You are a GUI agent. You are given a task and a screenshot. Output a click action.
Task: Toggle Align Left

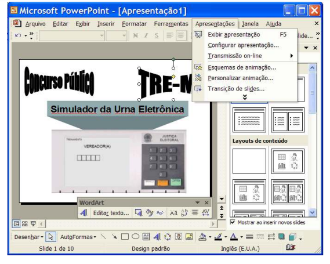coord(169,35)
